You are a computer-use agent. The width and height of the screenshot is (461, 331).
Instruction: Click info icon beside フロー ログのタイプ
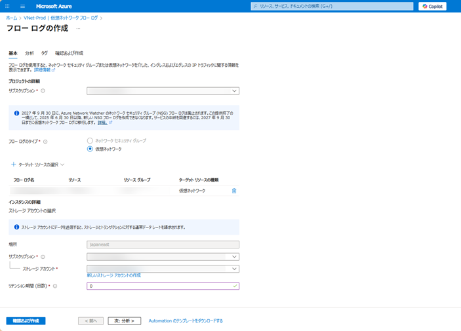click(x=45, y=141)
